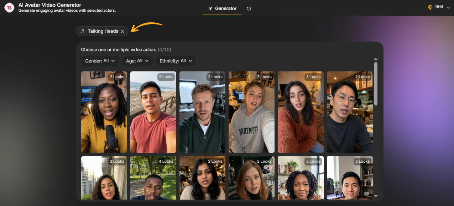
Task: Click the scrollbar down arrow in actor list
Action: coord(376,196)
